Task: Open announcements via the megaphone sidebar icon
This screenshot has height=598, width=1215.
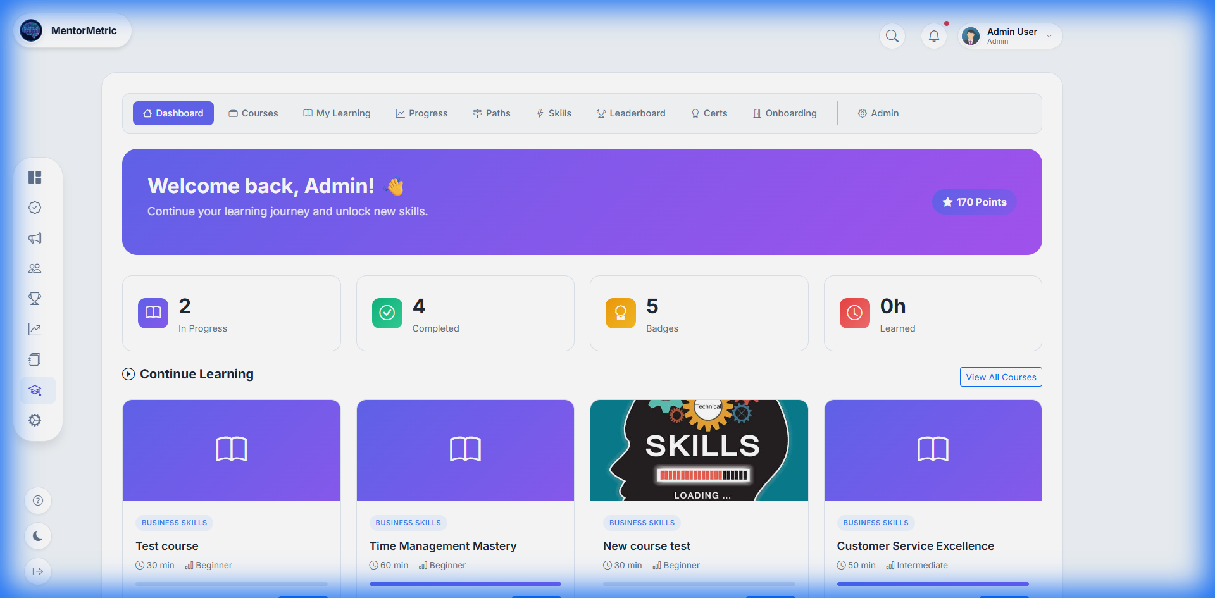Action: pyautogui.click(x=35, y=238)
